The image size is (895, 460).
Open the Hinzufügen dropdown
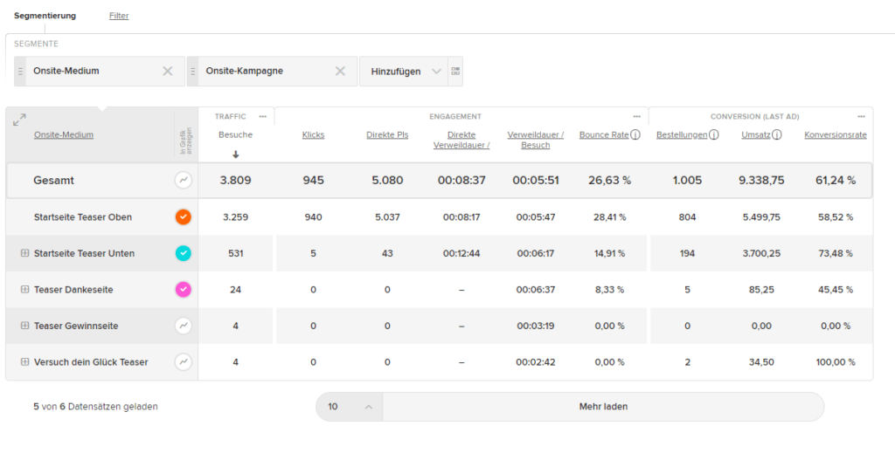[404, 72]
